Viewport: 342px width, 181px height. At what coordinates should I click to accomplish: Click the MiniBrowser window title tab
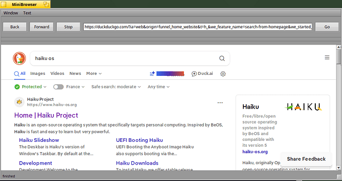[x=25, y=4]
